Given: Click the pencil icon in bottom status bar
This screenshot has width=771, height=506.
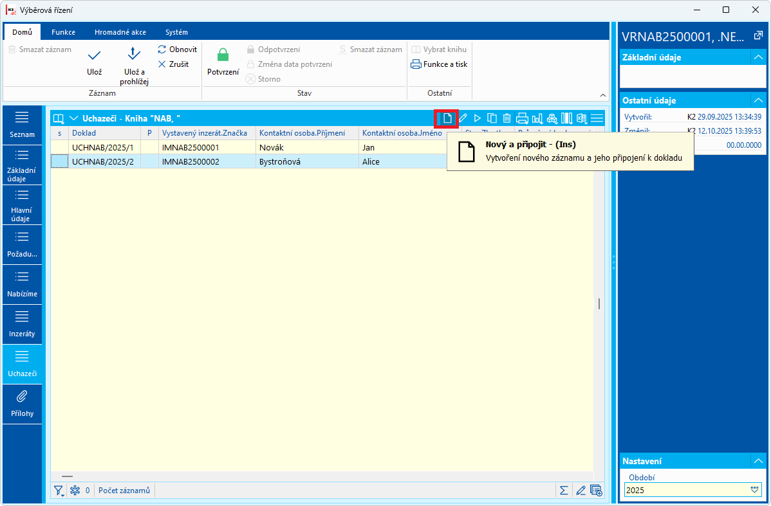Looking at the screenshot, I should (581, 491).
